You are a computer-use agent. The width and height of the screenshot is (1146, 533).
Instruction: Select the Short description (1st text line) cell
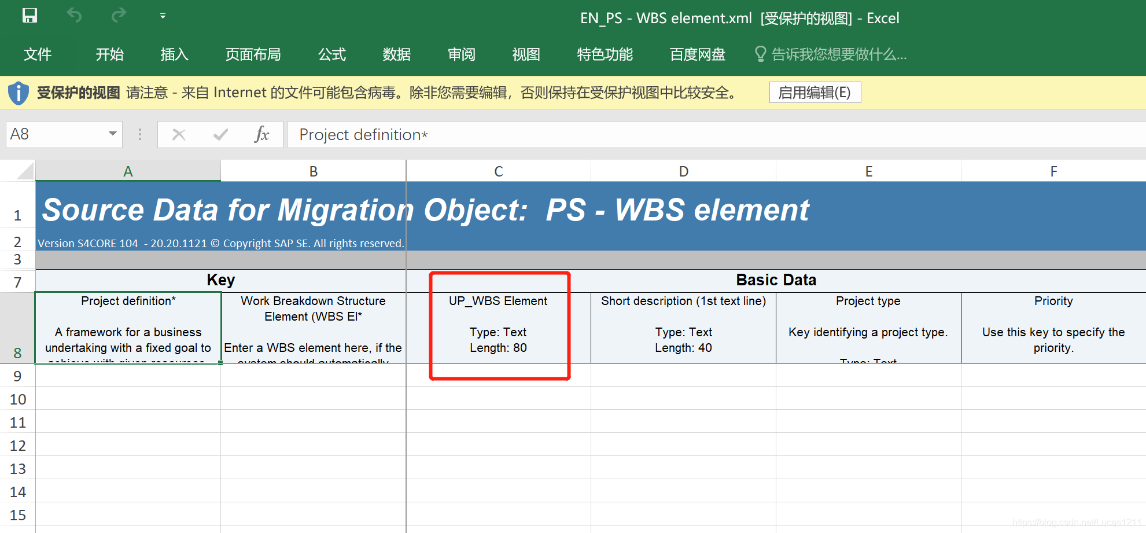(x=683, y=328)
